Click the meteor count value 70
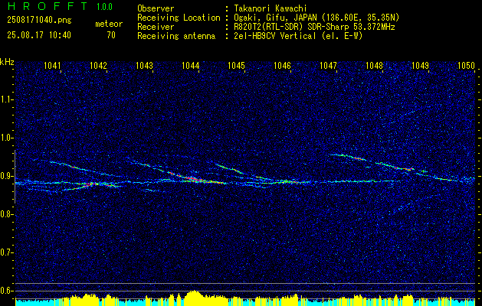482x306 pixels. coord(111,35)
